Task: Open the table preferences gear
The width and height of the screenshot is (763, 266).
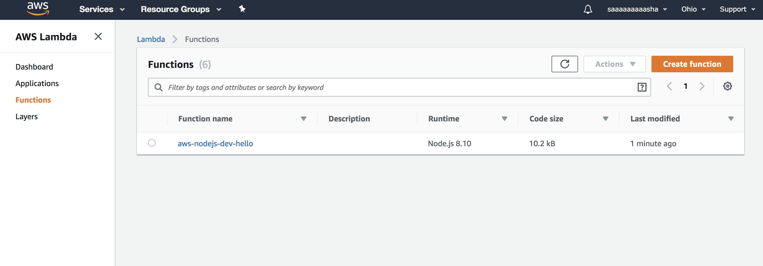Action: (x=728, y=86)
